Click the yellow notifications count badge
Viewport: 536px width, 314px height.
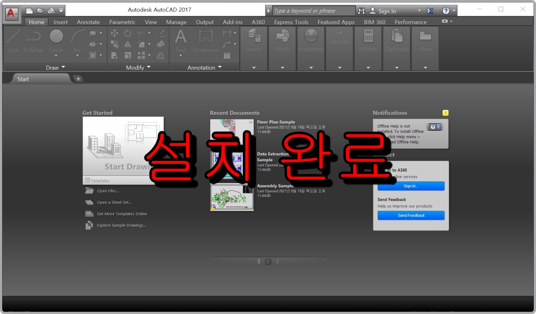click(x=445, y=113)
